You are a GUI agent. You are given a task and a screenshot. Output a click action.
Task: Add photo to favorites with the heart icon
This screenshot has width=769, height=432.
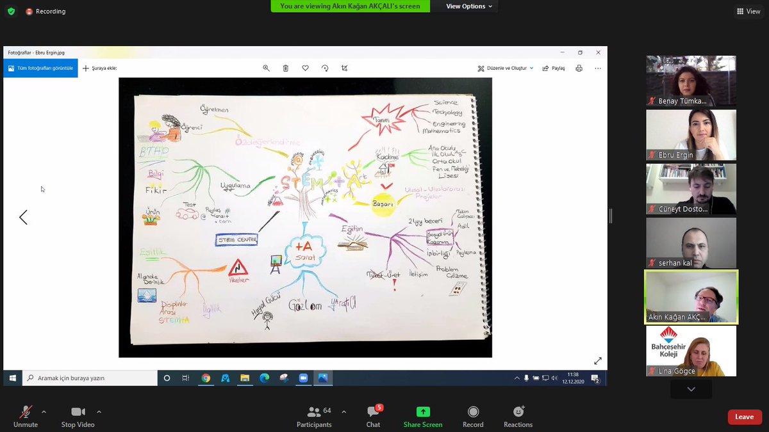305,68
